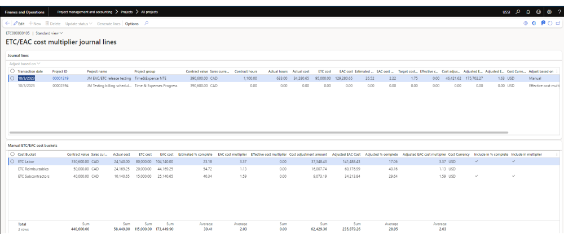
Task: Select row for project 00001219
Action: (x=12, y=78)
